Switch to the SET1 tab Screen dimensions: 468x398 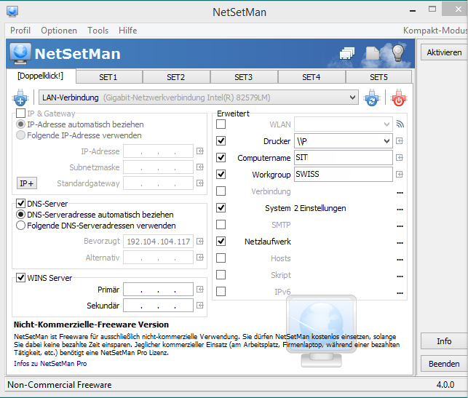click(108, 77)
